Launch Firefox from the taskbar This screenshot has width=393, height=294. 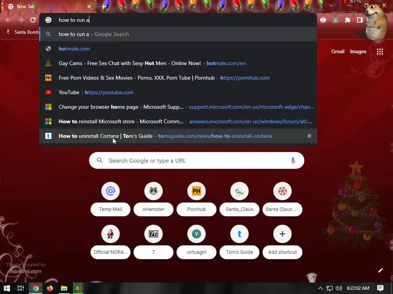[x=50, y=288]
